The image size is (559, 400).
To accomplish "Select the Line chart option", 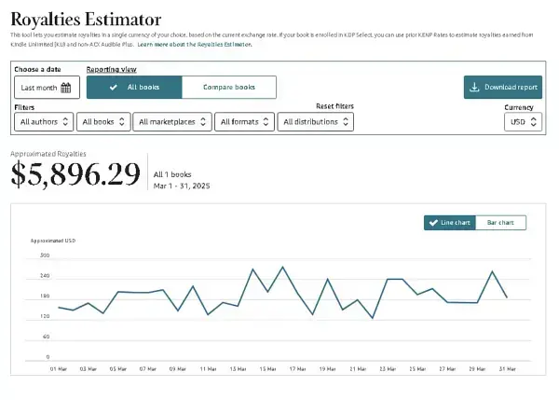I will point(450,223).
